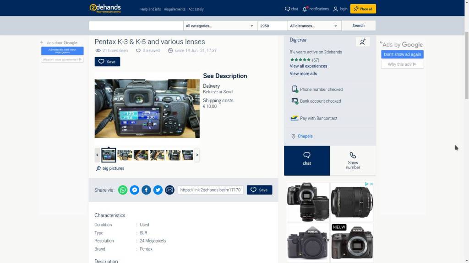This screenshot has width=469, height=263.
Task: Click the Search button
Action: [358, 26]
